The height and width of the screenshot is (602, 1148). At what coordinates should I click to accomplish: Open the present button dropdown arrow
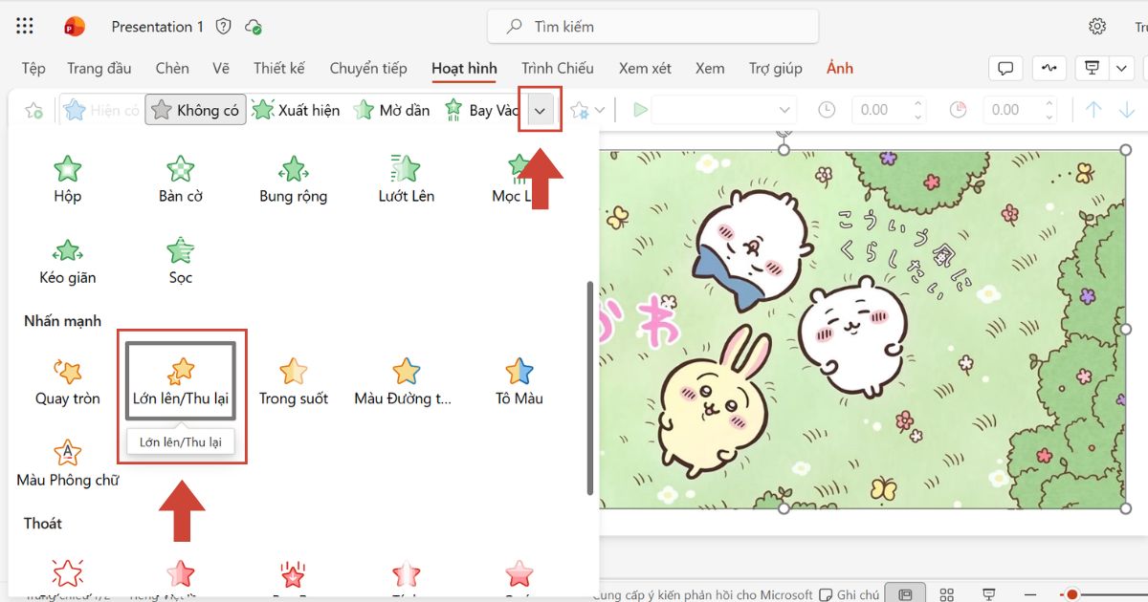pyautogui.click(x=1121, y=68)
